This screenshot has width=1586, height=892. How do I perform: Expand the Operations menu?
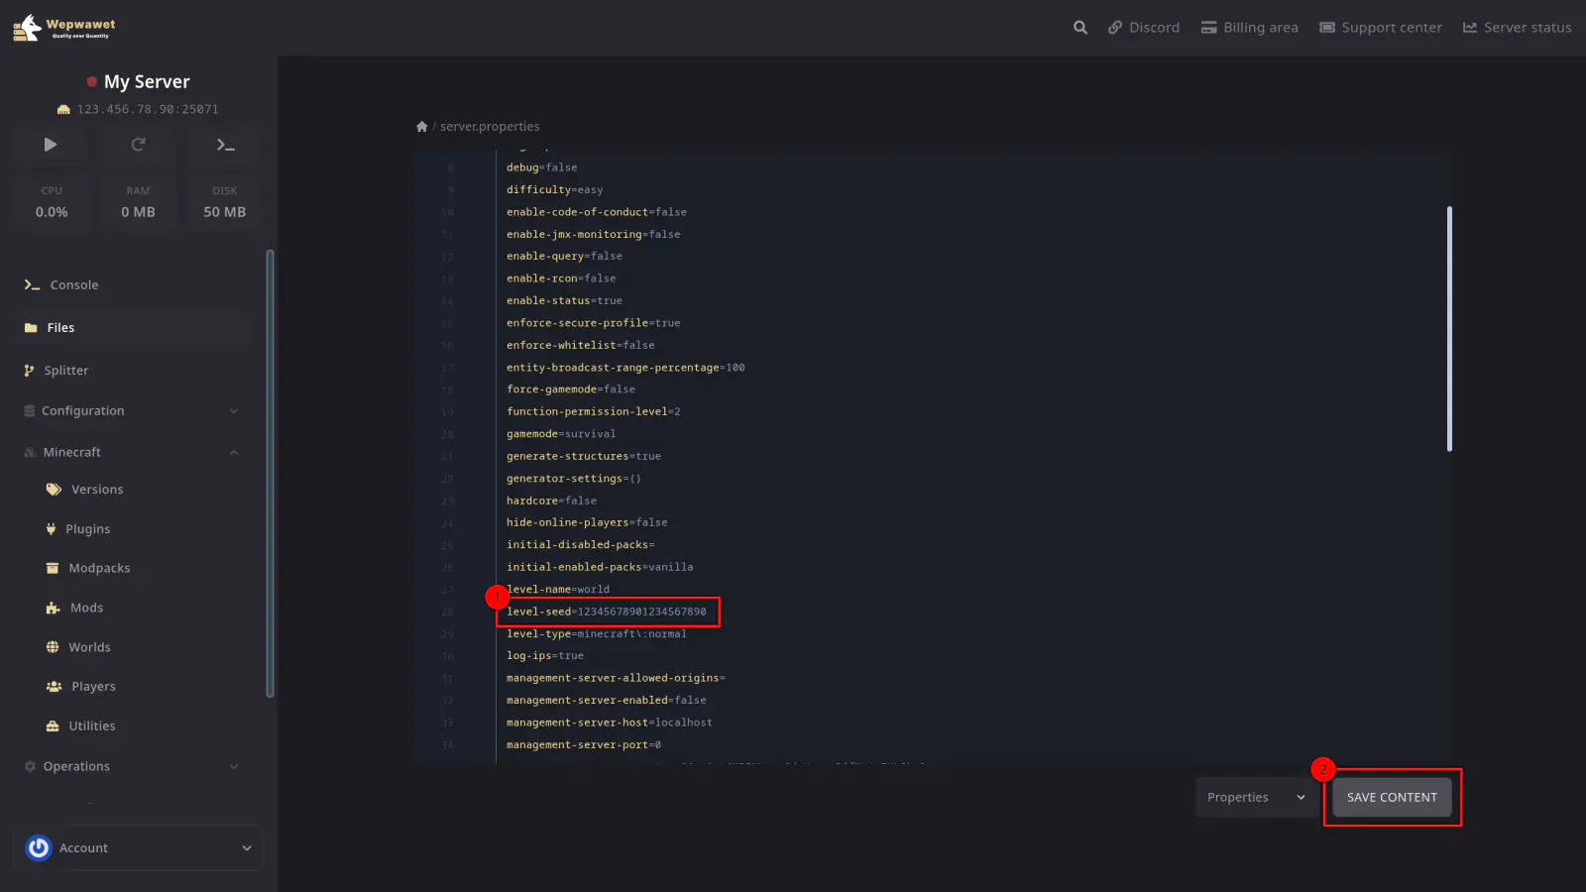[x=131, y=767]
